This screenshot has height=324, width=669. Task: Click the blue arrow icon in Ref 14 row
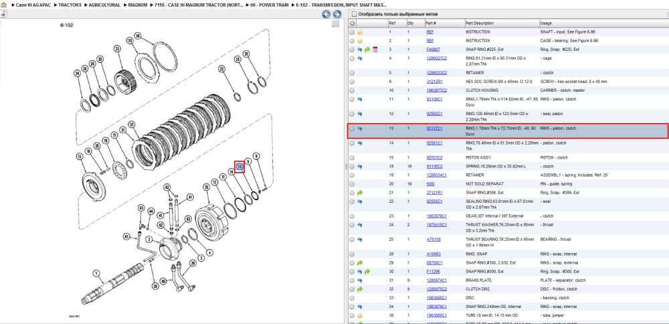pos(360,143)
